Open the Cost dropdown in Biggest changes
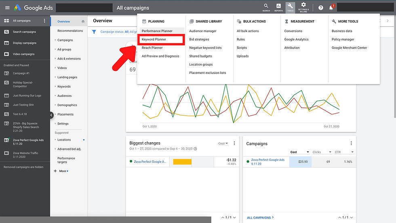396x223 pixels. (223, 143)
